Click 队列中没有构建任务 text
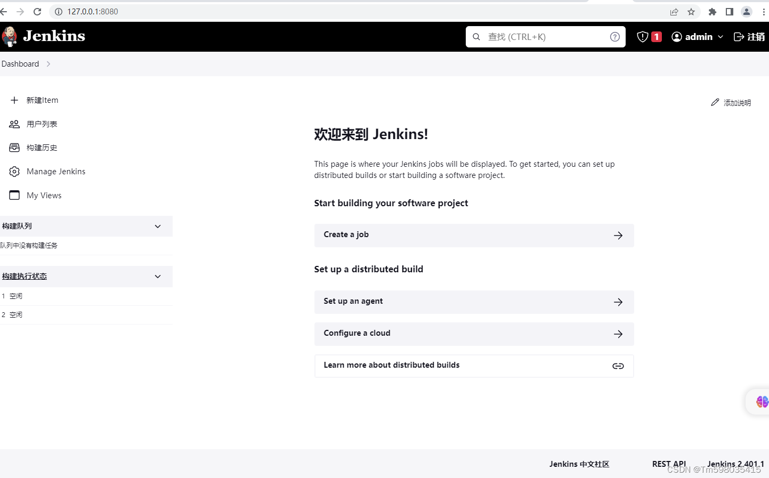Viewport: 769px width, 478px height. click(29, 246)
